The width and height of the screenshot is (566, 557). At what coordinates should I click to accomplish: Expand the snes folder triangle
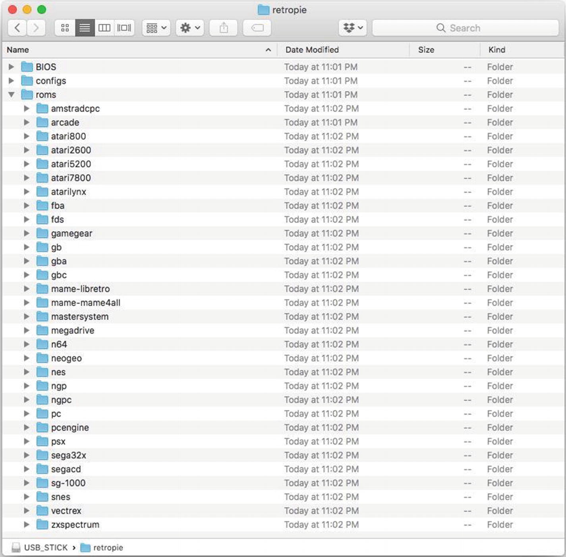point(27,497)
